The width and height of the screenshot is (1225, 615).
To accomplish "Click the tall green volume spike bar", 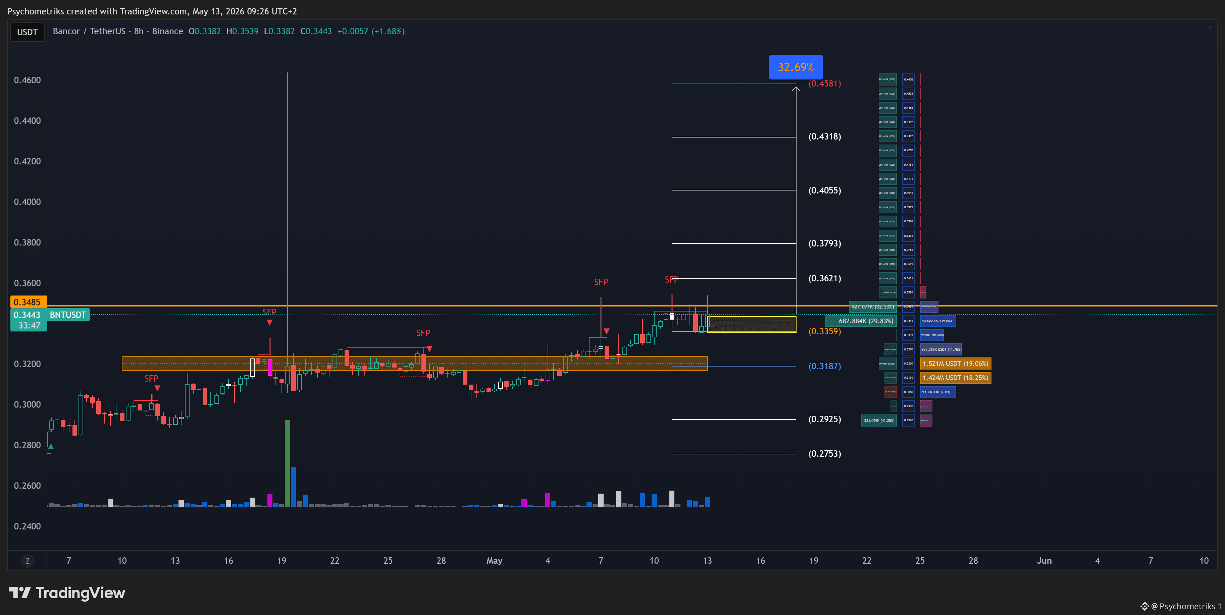I will (x=287, y=463).
